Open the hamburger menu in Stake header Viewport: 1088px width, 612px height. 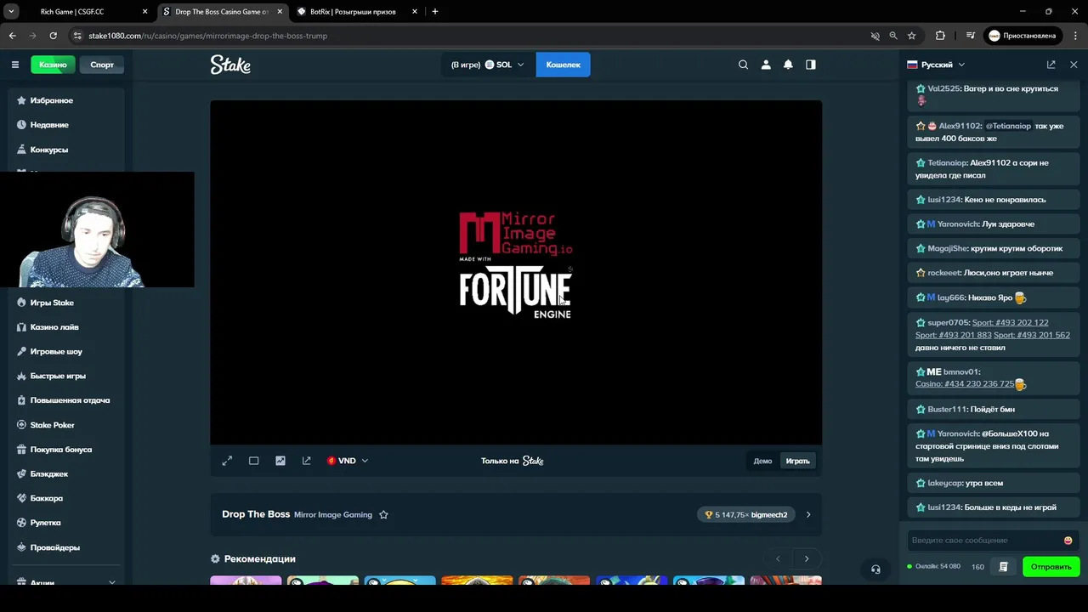tap(14, 65)
